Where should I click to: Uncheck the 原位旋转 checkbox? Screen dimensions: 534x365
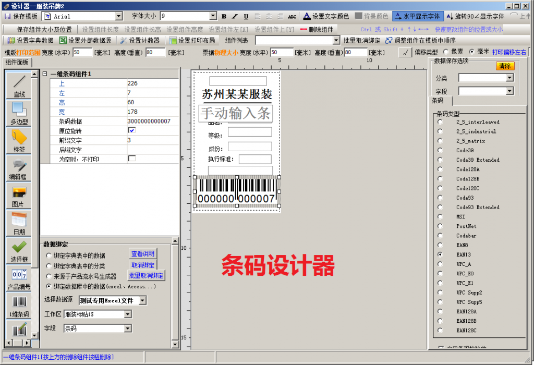131,130
